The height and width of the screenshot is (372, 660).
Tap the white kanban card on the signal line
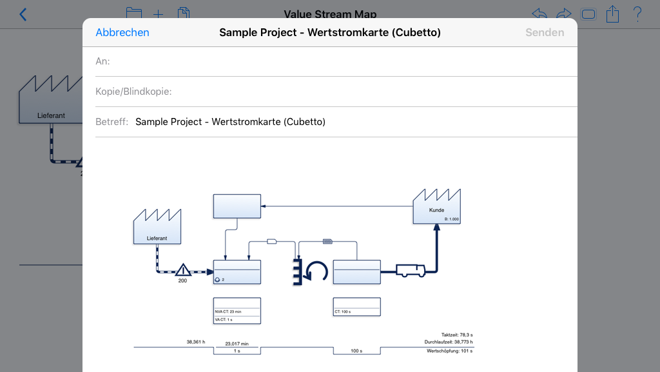pos(272,242)
